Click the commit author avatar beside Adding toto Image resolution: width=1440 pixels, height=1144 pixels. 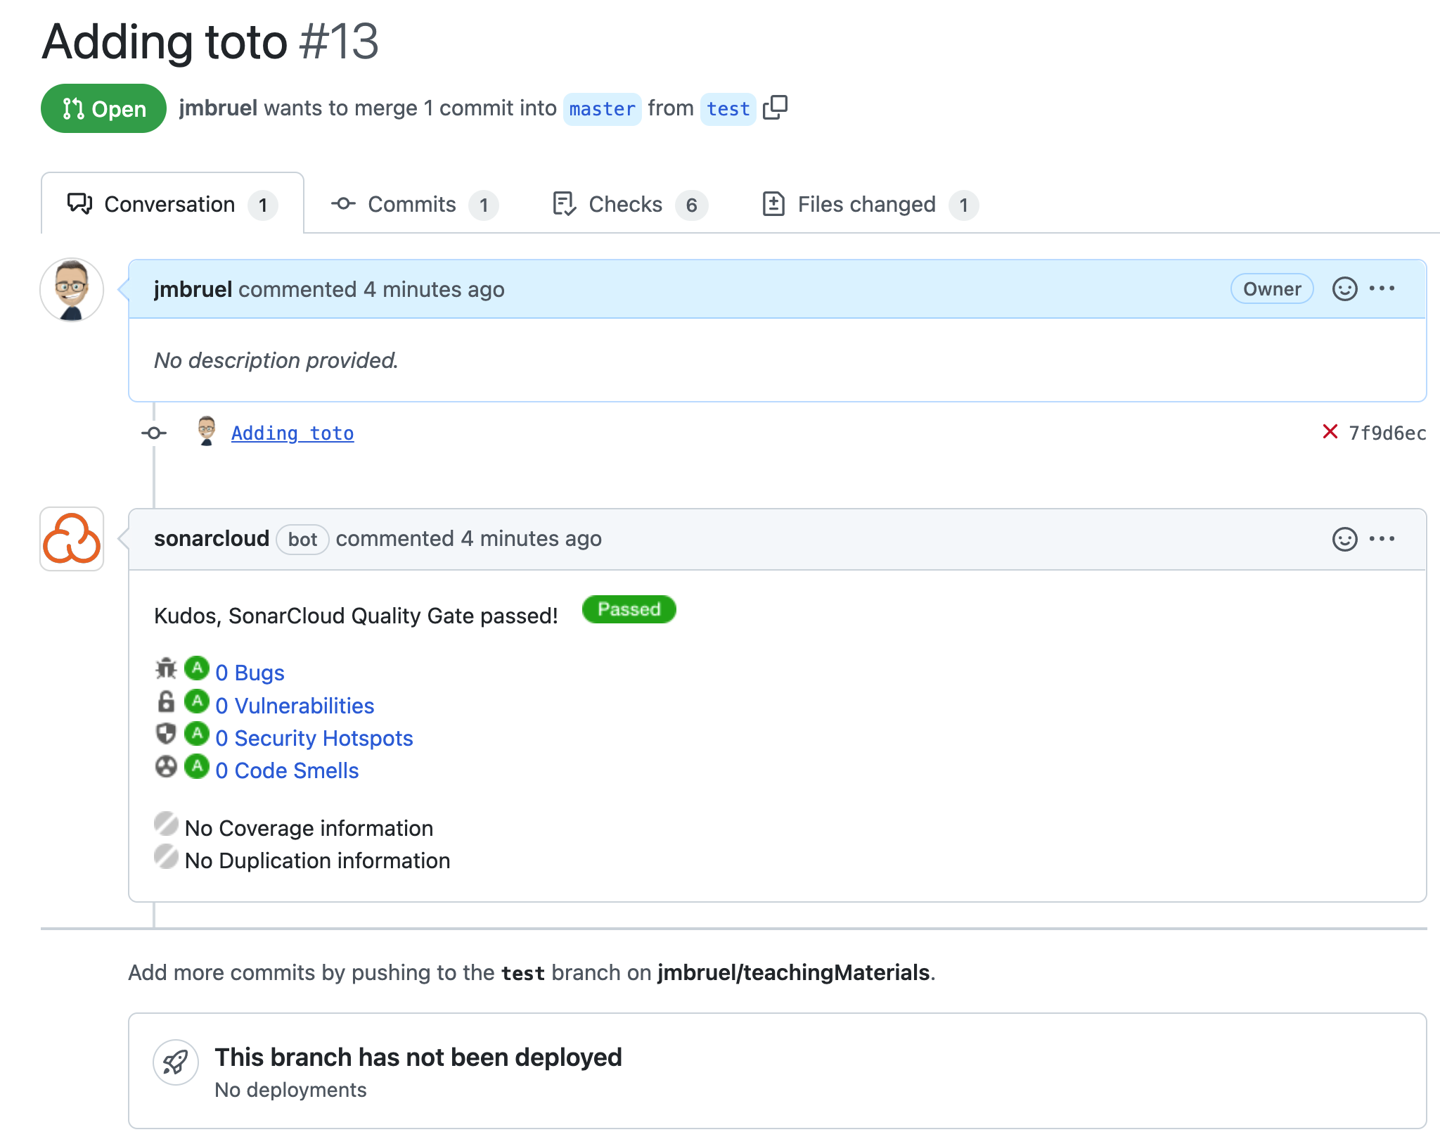click(x=206, y=432)
